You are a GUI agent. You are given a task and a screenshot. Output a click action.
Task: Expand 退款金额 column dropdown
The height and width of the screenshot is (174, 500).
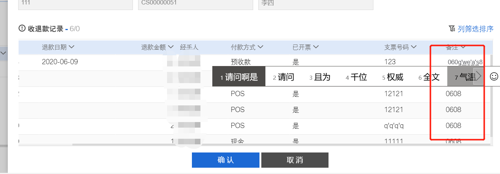coord(171,47)
